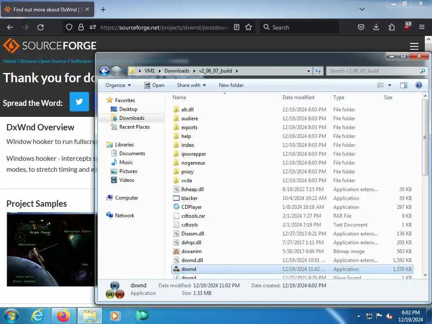
Task: Open Internet Explorer from taskbar
Action: click(38, 316)
